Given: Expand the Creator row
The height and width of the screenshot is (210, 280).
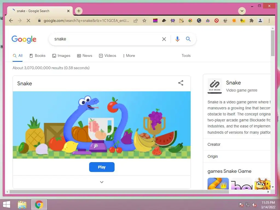Looking at the screenshot, I should [x=237, y=144].
